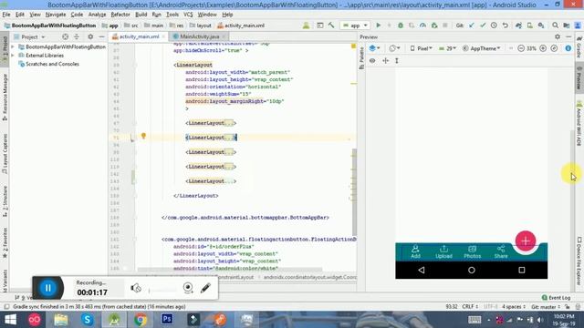Open the Build menu
The width and height of the screenshot is (584, 328).
141,15
